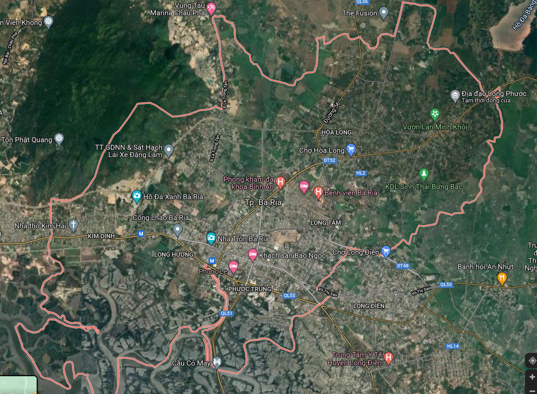Click the Tôn Phật Quang temple marker
The height and width of the screenshot is (394, 537).
59,139
